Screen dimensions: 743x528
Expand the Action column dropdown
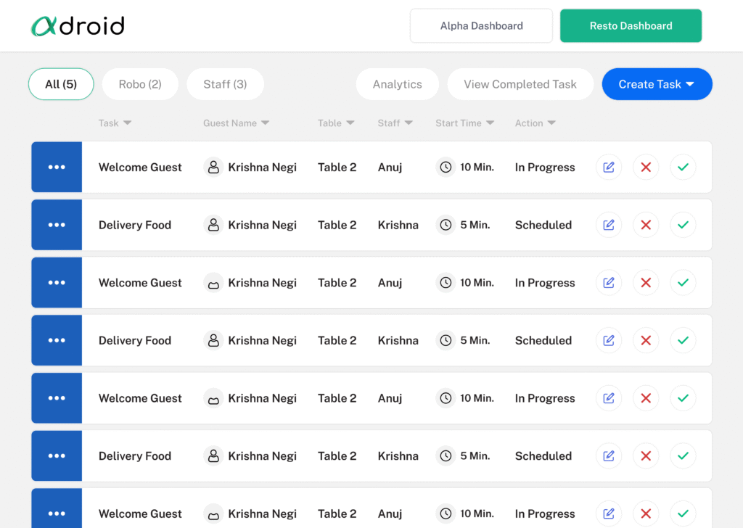click(552, 123)
